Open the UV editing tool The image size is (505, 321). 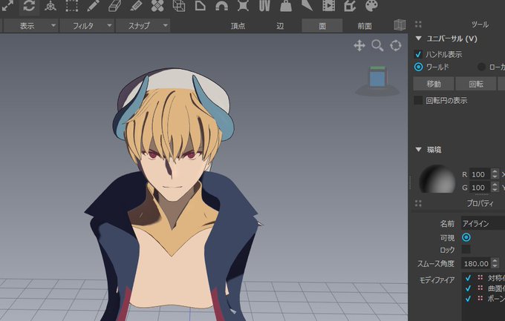264,6
